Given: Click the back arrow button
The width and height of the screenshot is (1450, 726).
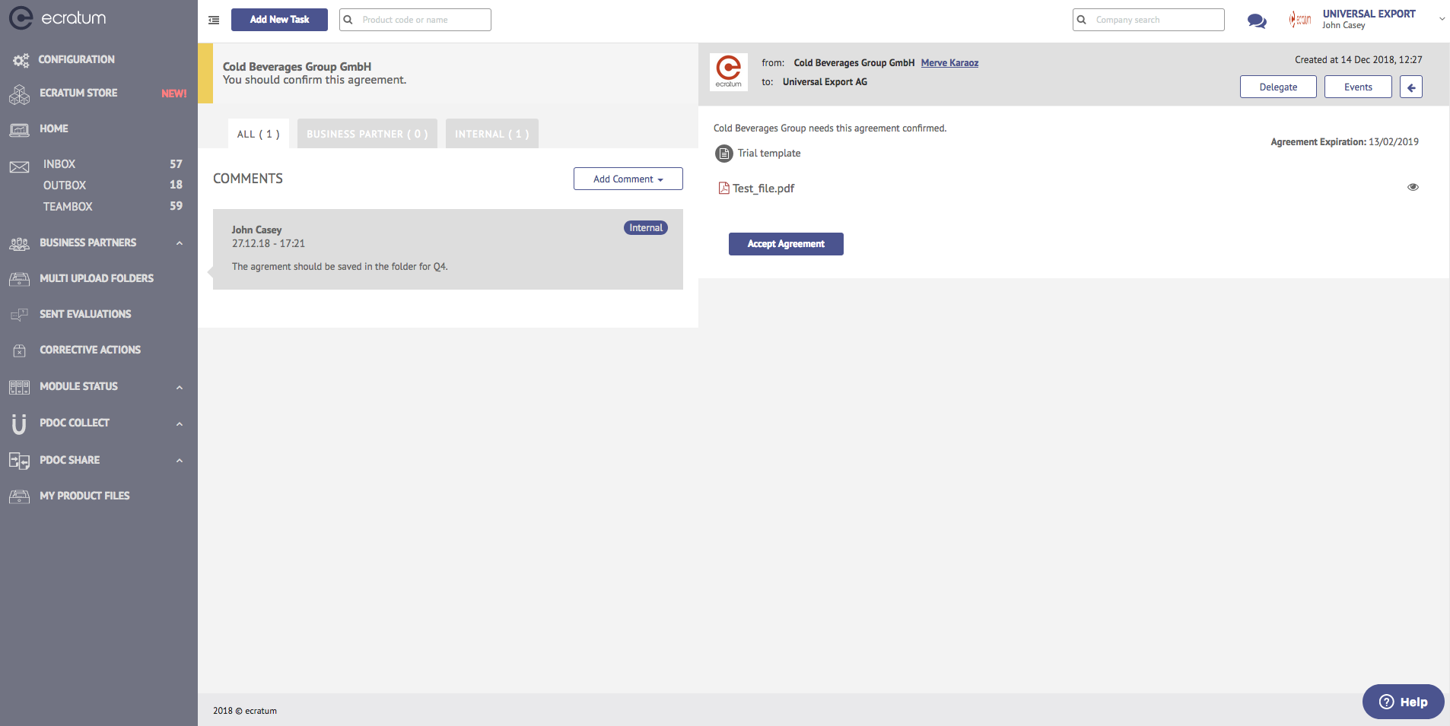Looking at the screenshot, I should [1411, 87].
